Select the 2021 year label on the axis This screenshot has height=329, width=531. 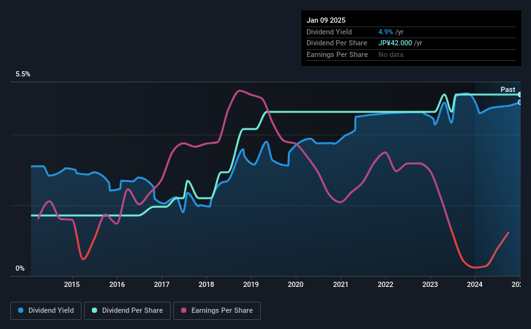tap(340, 284)
